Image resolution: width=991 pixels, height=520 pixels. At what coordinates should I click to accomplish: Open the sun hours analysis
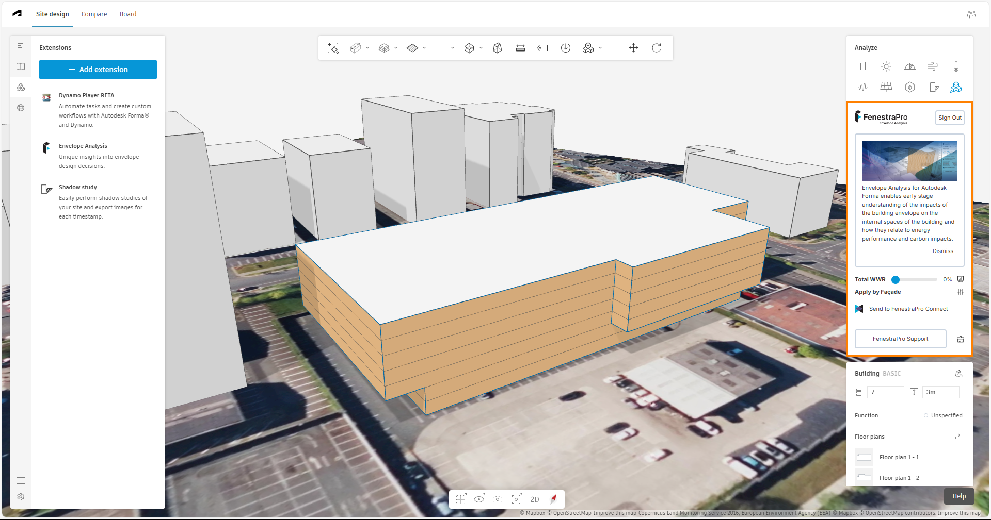tap(886, 66)
